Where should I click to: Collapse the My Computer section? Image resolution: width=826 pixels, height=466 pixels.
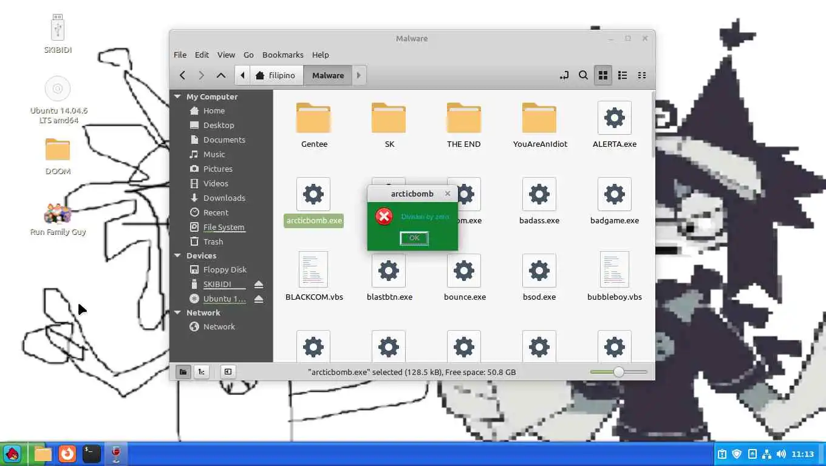(178, 96)
